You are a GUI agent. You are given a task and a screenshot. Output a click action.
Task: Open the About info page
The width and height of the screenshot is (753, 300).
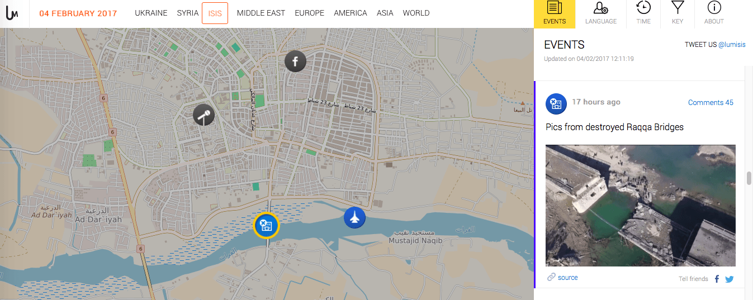(x=714, y=14)
